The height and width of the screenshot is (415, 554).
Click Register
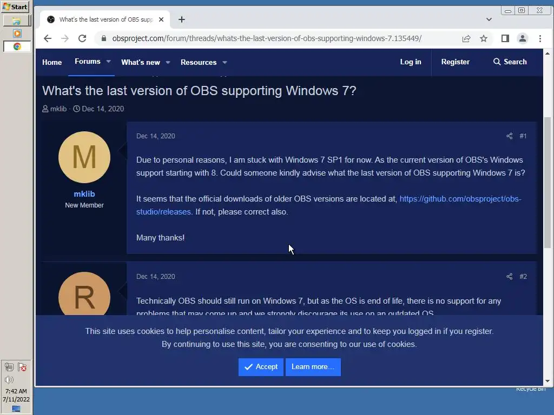(x=456, y=62)
